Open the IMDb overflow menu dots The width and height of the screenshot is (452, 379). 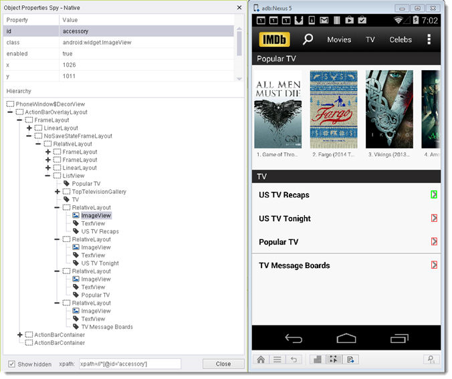pyautogui.click(x=431, y=39)
